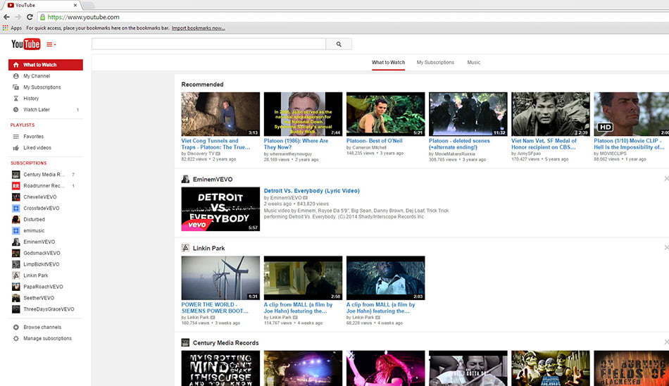Click Browse channels
669x386 pixels.
42,327
